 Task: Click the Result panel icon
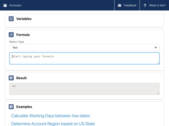coord(11,78)
